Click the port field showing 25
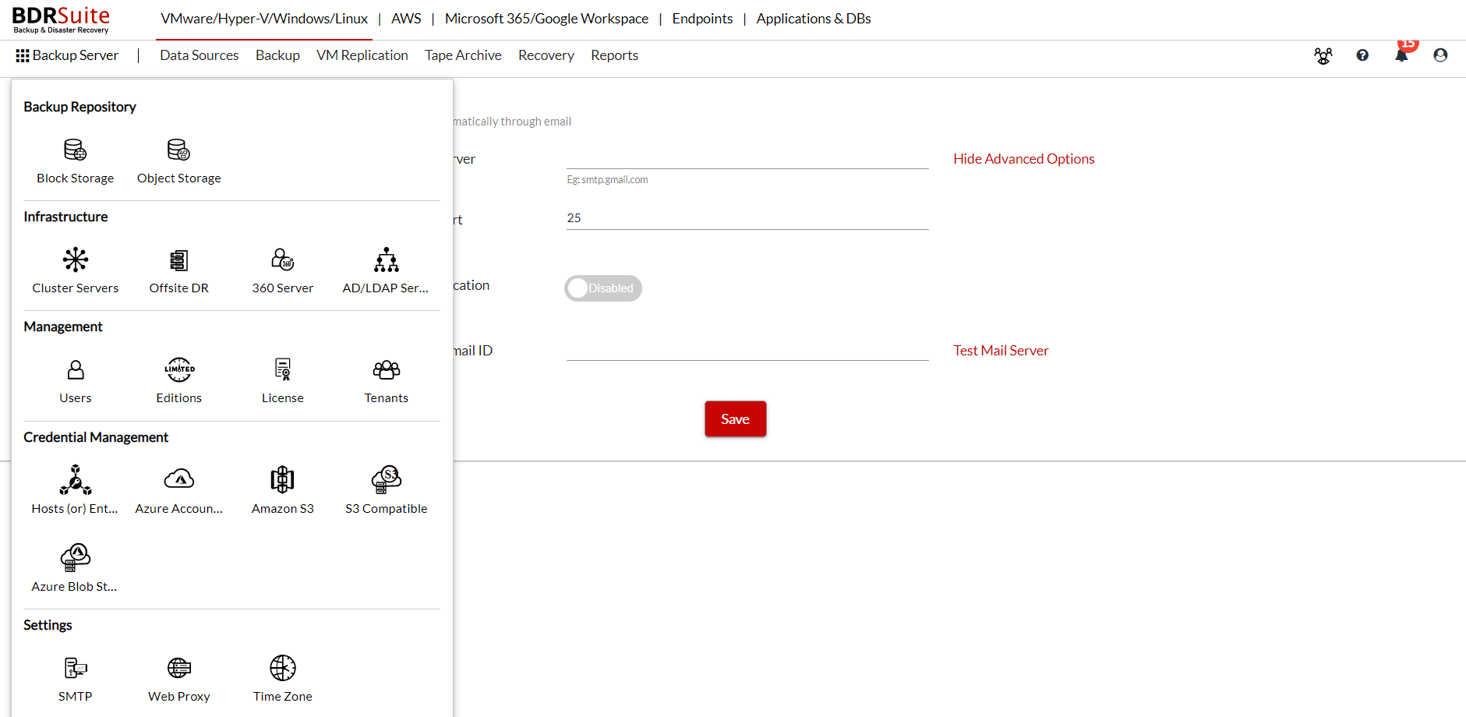Image resolution: width=1466 pixels, height=717 pixels. pos(747,218)
